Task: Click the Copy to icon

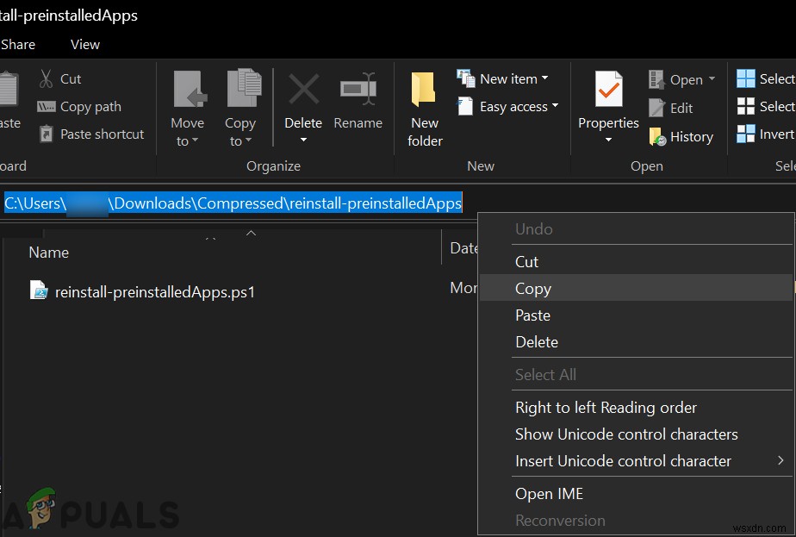Action: [244, 89]
